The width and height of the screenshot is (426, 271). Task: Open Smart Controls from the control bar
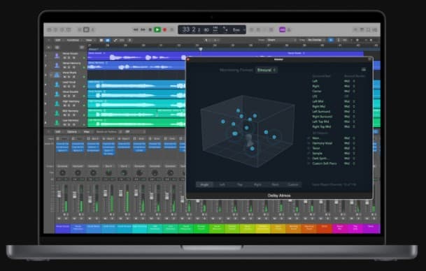tap(80, 29)
